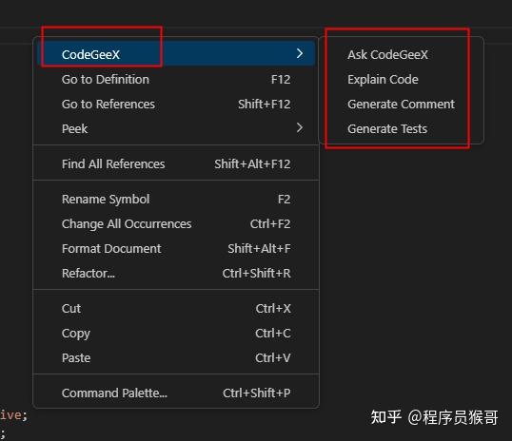This screenshot has height=441, width=512.
Task: Click Paste in context menu
Action: click(176, 357)
